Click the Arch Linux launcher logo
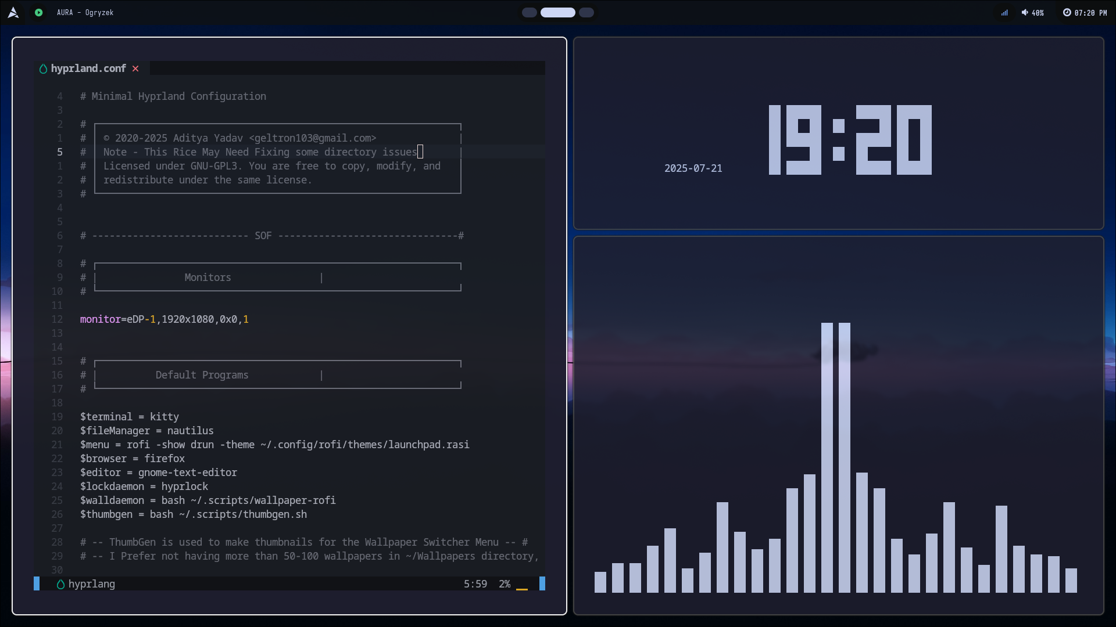The image size is (1116, 627). click(x=13, y=12)
